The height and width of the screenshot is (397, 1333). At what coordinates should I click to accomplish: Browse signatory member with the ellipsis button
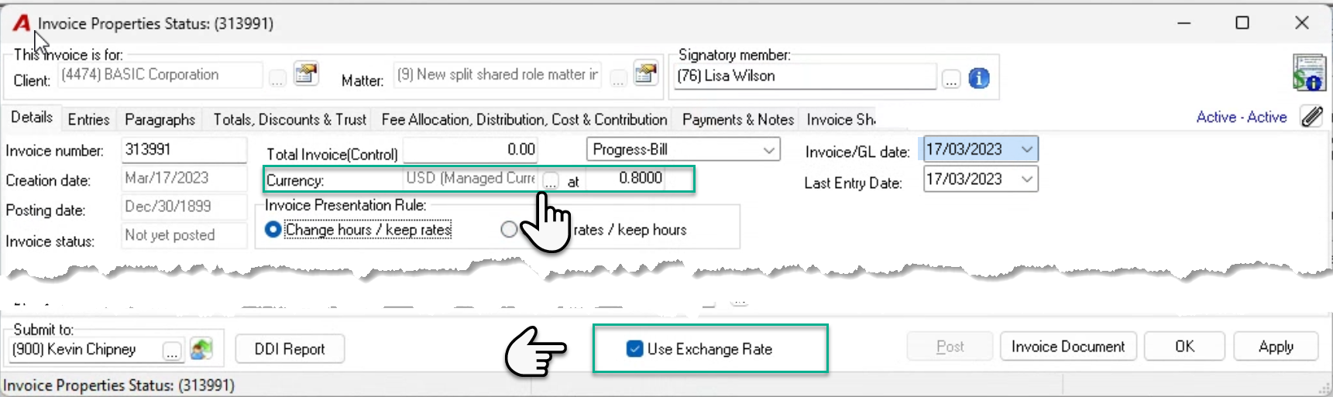tap(951, 79)
